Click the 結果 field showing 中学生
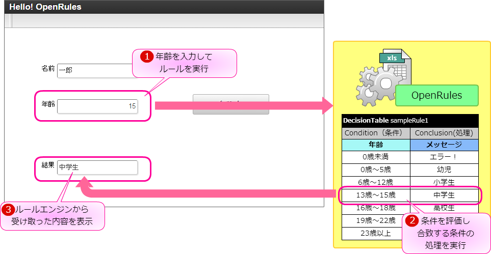 pos(97,167)
